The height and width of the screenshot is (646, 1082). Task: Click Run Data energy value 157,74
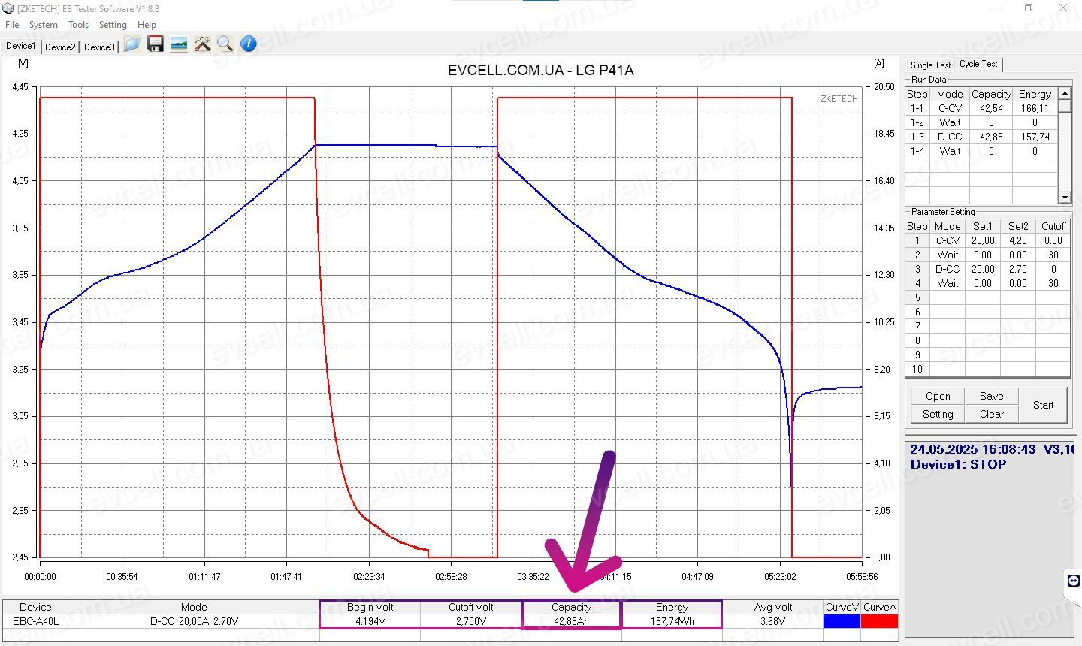click(x=1035, y=137)
